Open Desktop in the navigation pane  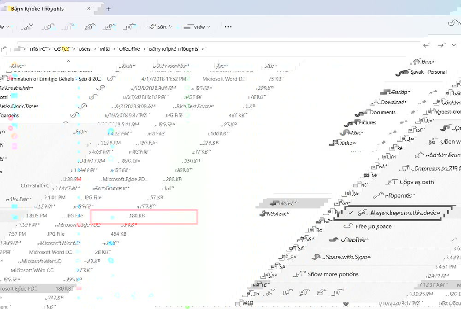(x=396, y=92)
